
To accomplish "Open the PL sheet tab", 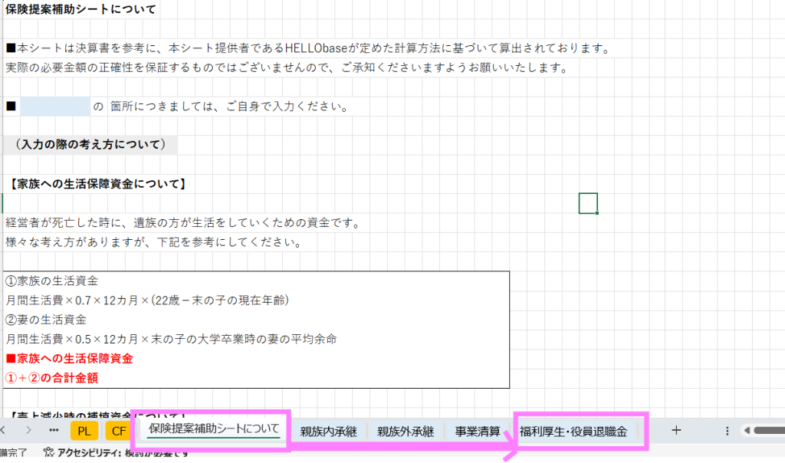I will [84, 431].
